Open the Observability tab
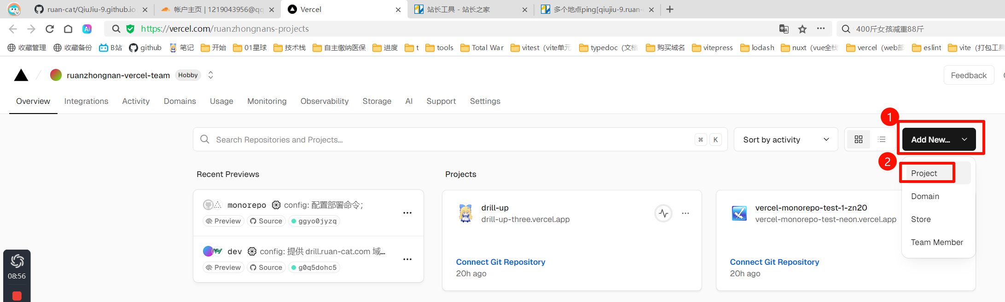The image size is (1005, 302). 325,101
